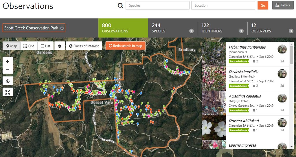The image size is (296, 157).
Task: Open the Filters panel
Action: coord(283,5)
